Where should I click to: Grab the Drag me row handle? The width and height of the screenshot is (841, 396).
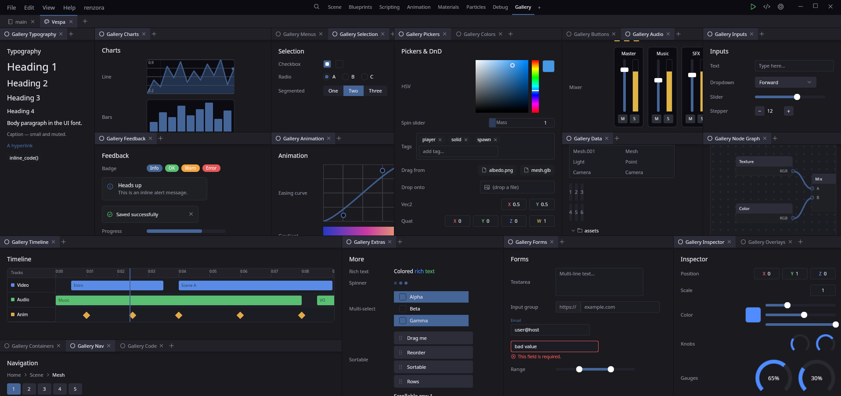tap(401, 338)
